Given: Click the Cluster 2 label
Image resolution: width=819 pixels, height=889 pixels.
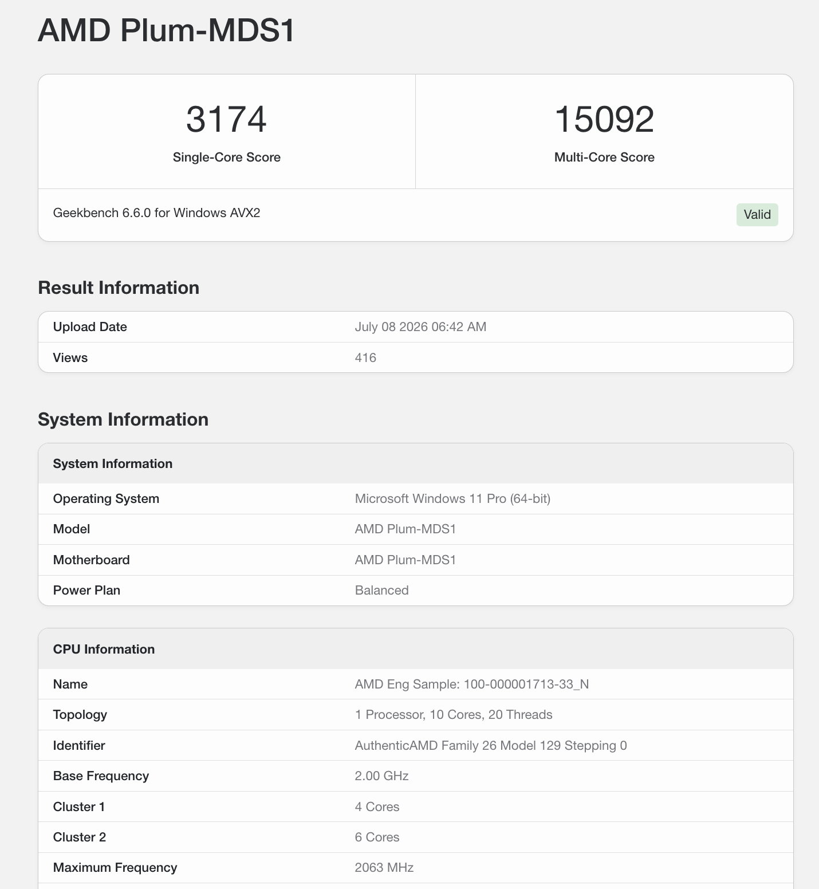Looking at the screenshot, I should [79, 837].
